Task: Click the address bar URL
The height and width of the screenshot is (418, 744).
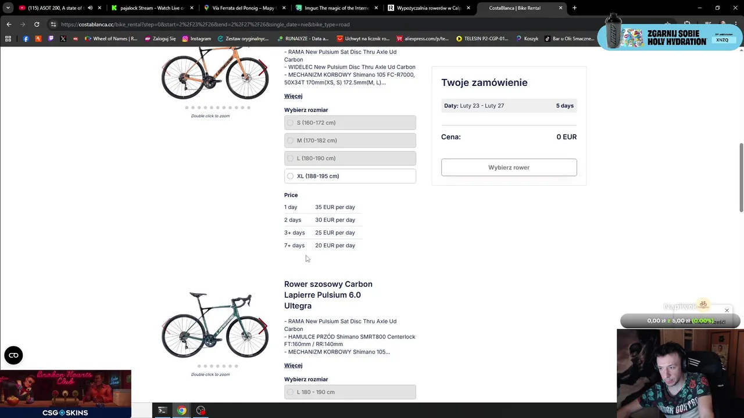Action: coord(205,24)
